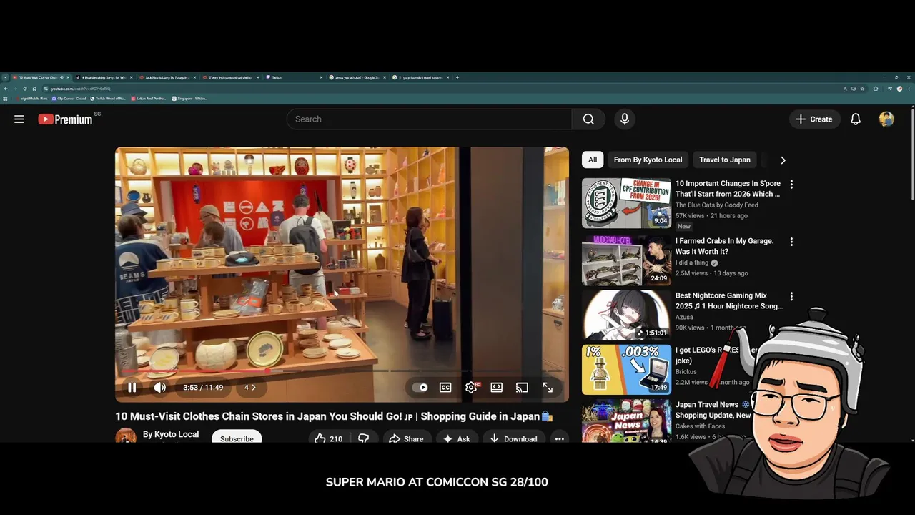
Task: Click into the YouTube search field
Action: [x=429, y=119]
